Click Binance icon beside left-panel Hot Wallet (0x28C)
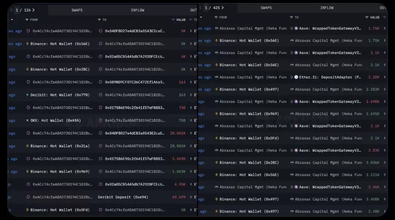Viewport: 395px width, 220px height. (x=27, y=69)
